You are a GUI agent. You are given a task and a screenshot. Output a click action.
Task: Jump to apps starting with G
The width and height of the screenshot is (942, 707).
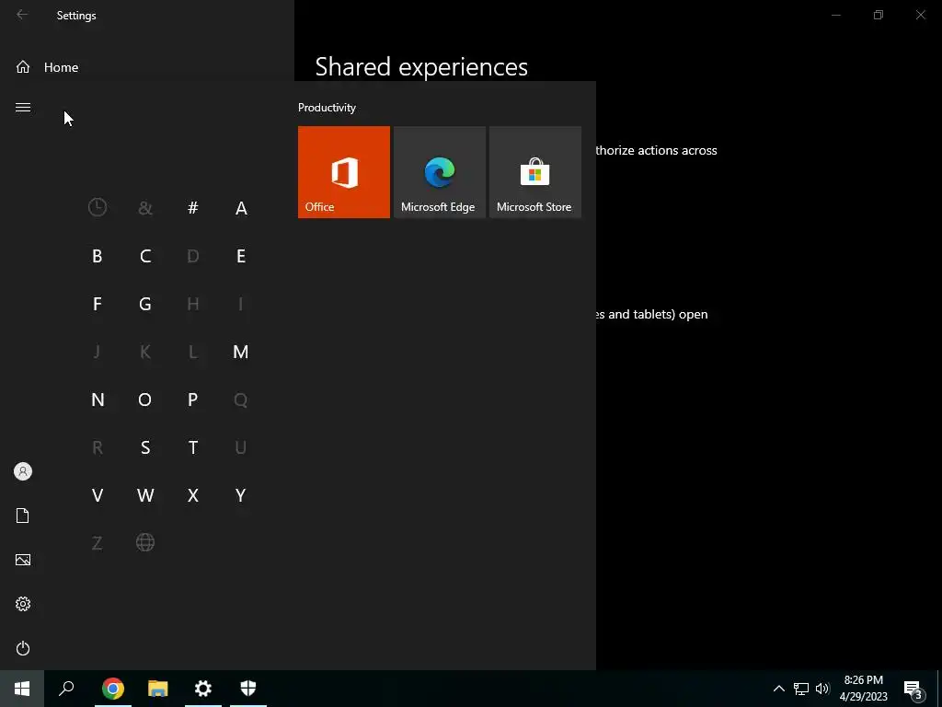pyautogui.click(x=145, y=304)
